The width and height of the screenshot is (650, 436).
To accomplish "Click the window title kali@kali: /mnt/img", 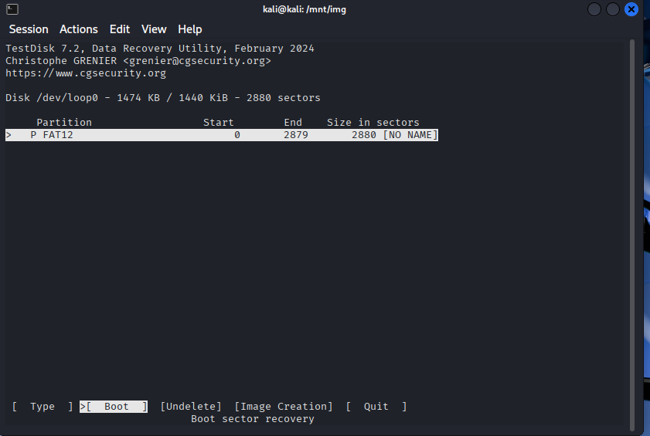I will tap(305, 9).
